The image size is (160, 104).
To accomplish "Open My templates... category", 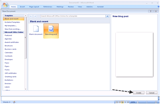I will pos(11,26).
